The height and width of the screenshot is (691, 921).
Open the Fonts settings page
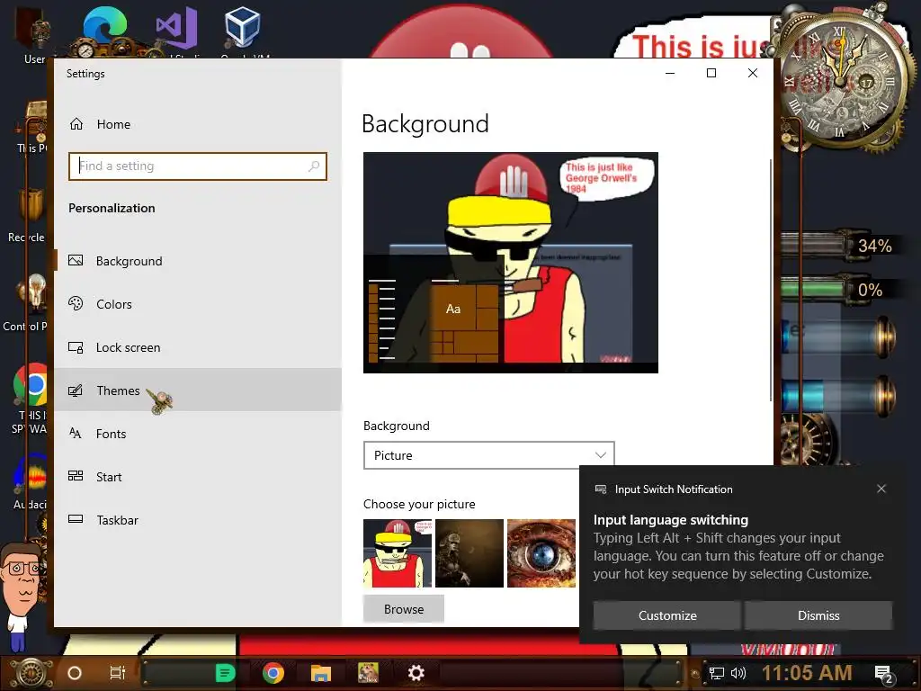click(x=198, y=434)
